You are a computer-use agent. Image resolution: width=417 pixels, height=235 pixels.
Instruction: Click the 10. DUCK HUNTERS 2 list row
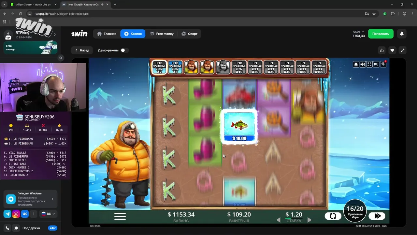(35, 171)
